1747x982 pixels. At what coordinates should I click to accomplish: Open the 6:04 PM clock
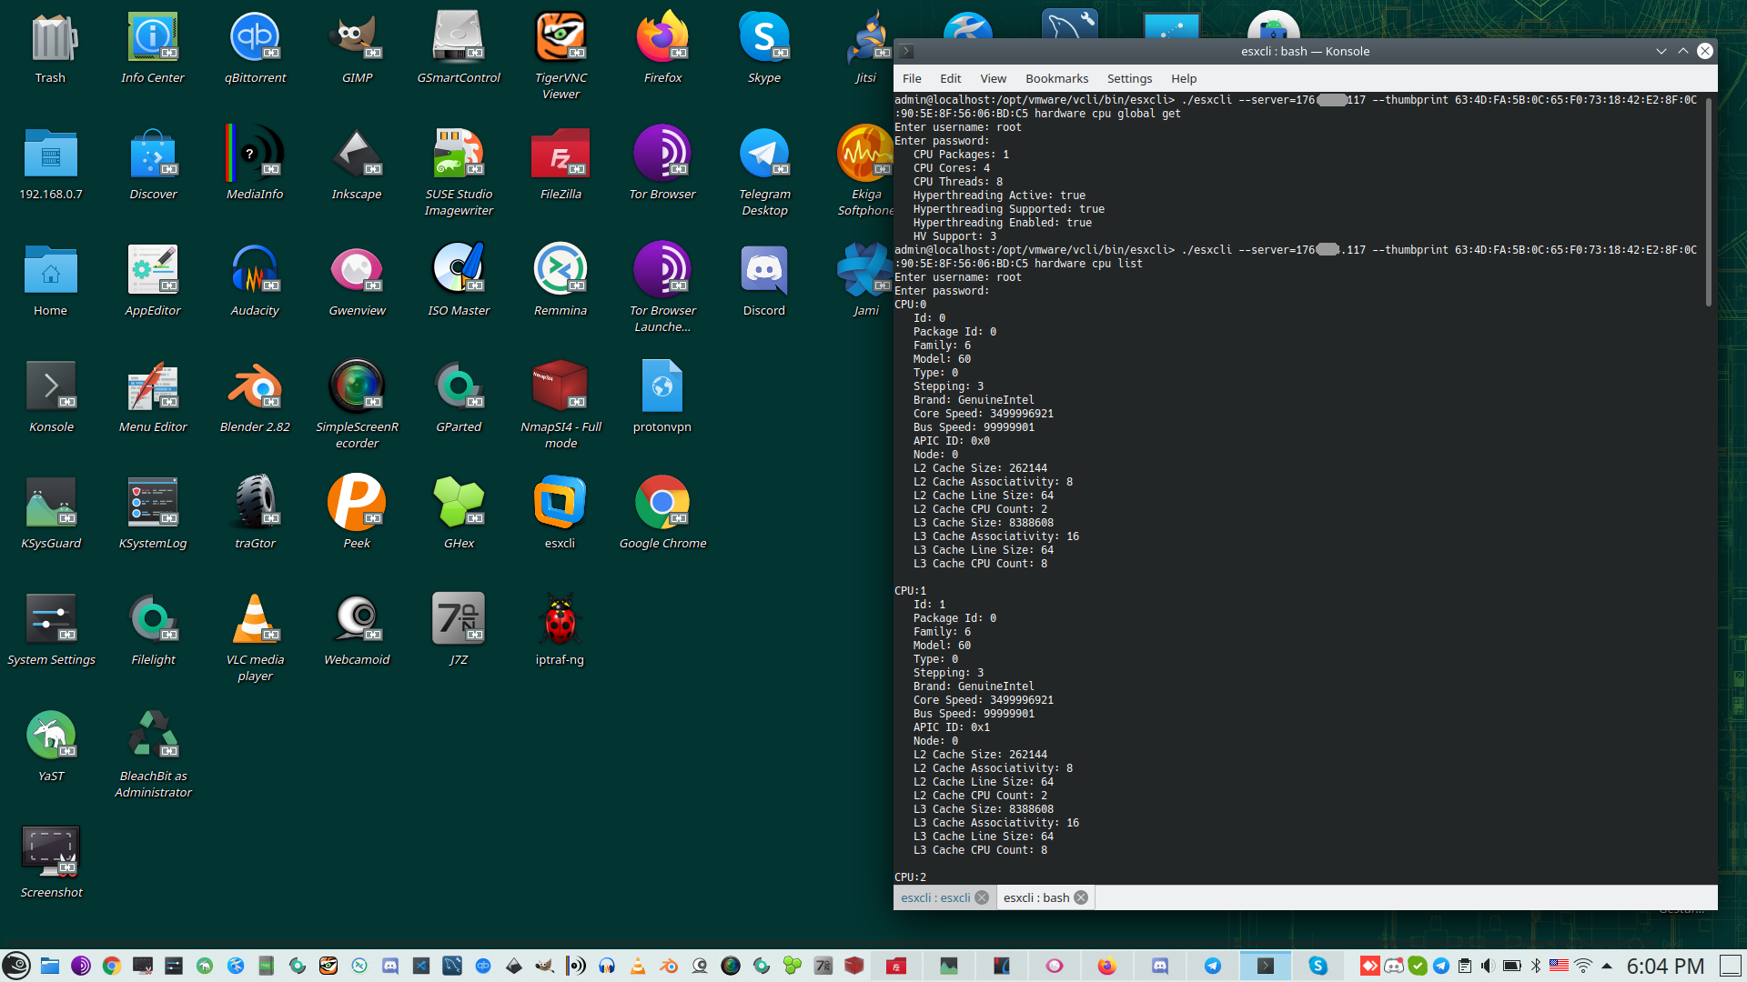pos(1665,966)
